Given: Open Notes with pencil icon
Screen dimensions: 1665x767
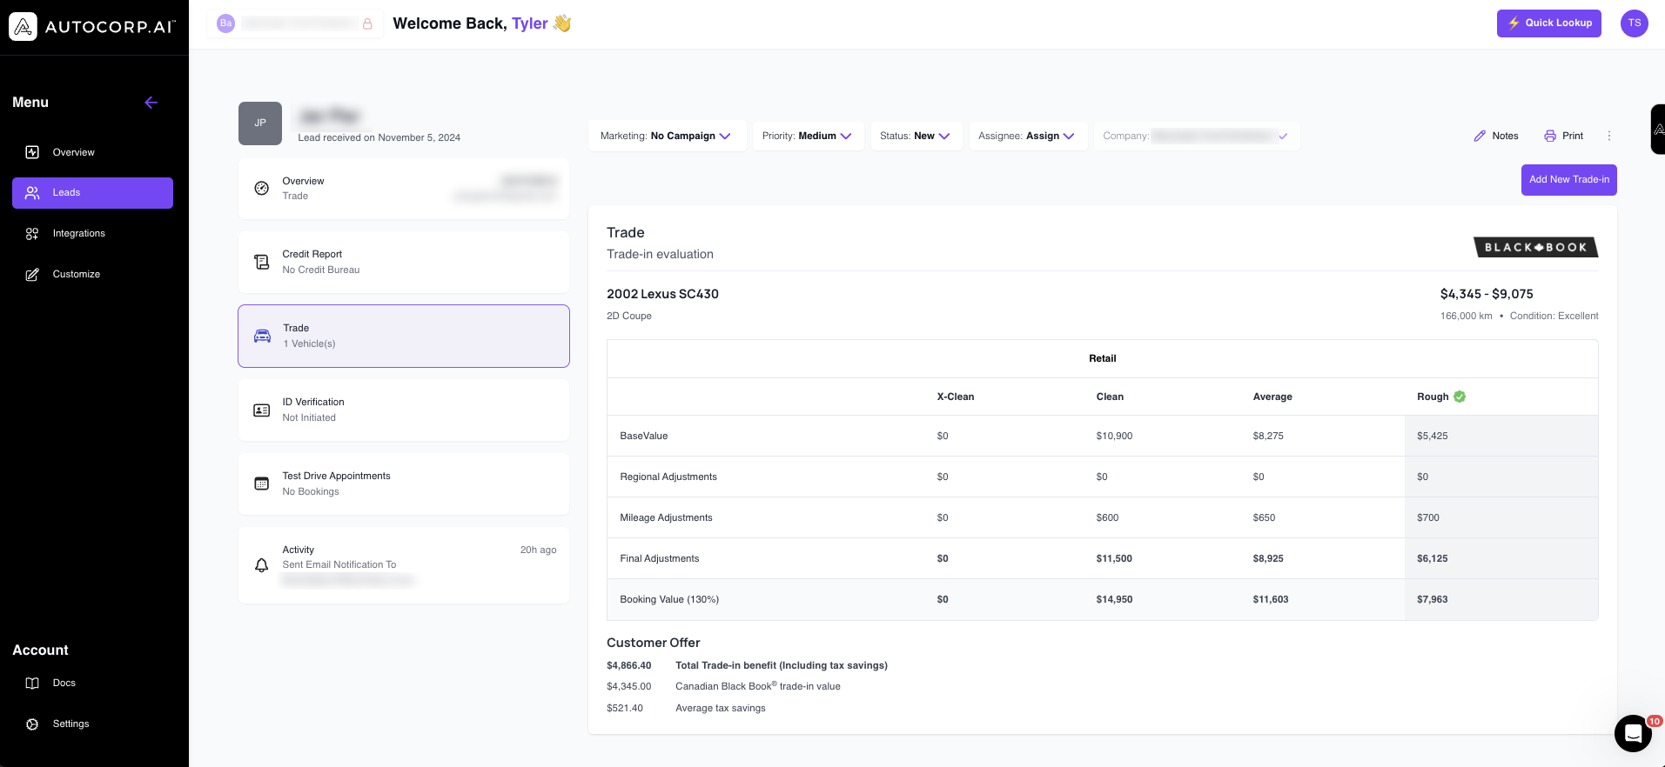Looking at the screenshot, I should point(1495,136).
